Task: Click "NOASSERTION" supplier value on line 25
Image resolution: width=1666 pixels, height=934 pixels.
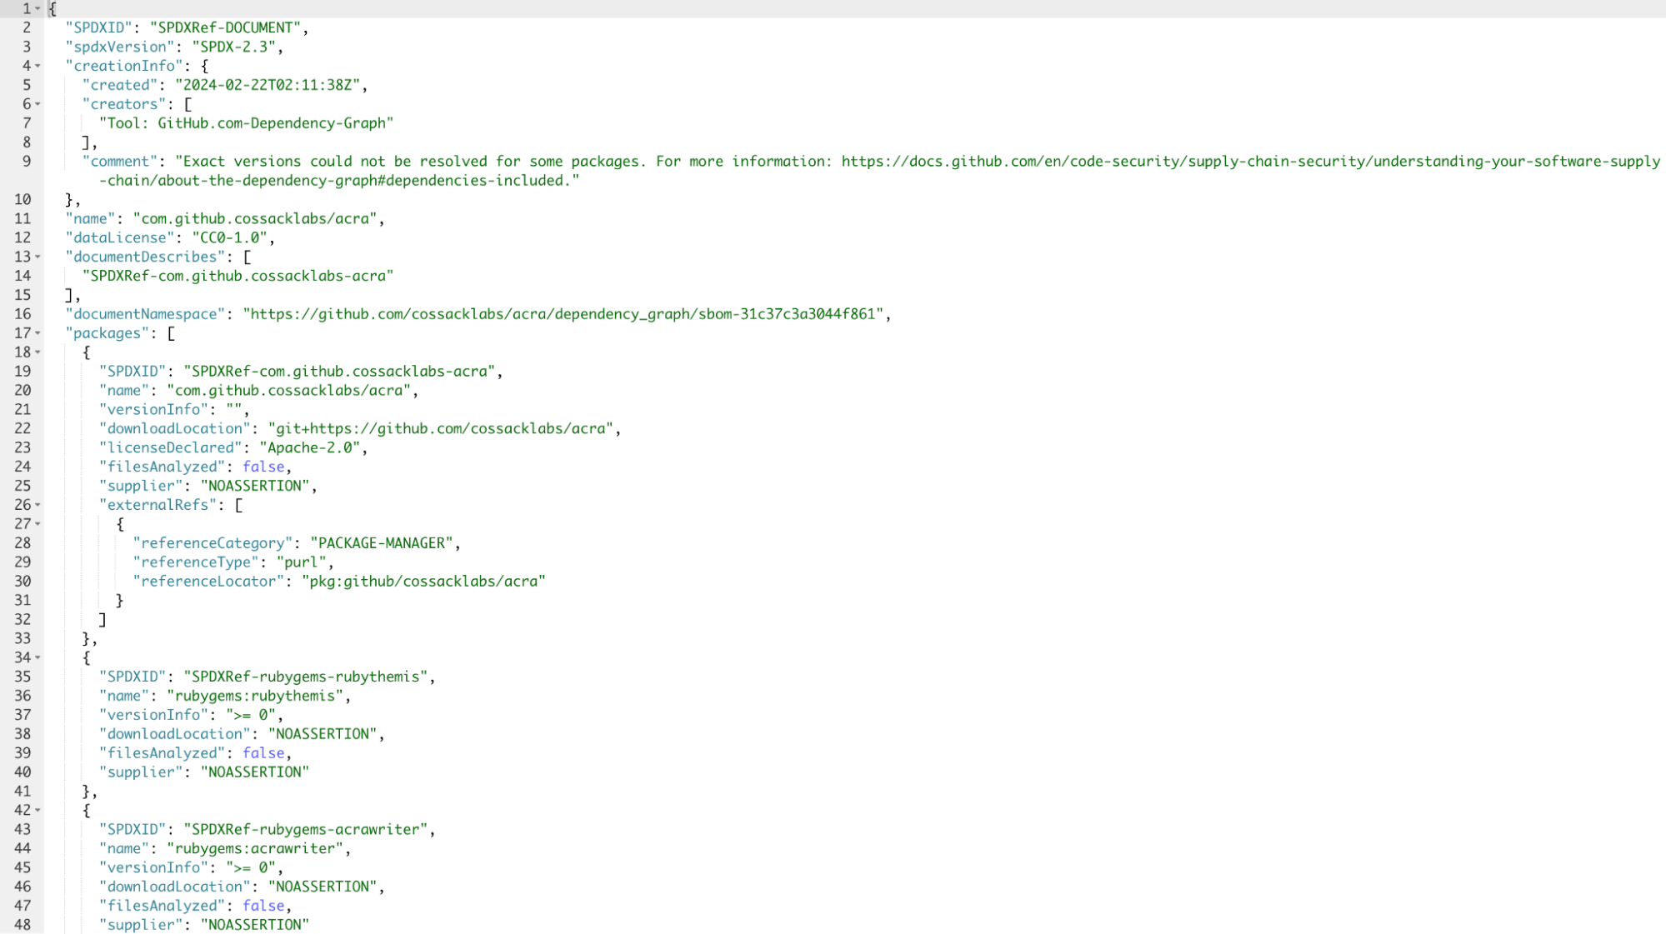Action: (x=254, y=486)
